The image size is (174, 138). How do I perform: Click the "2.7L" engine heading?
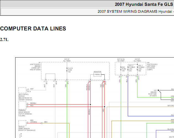click(x=4, y=40)
